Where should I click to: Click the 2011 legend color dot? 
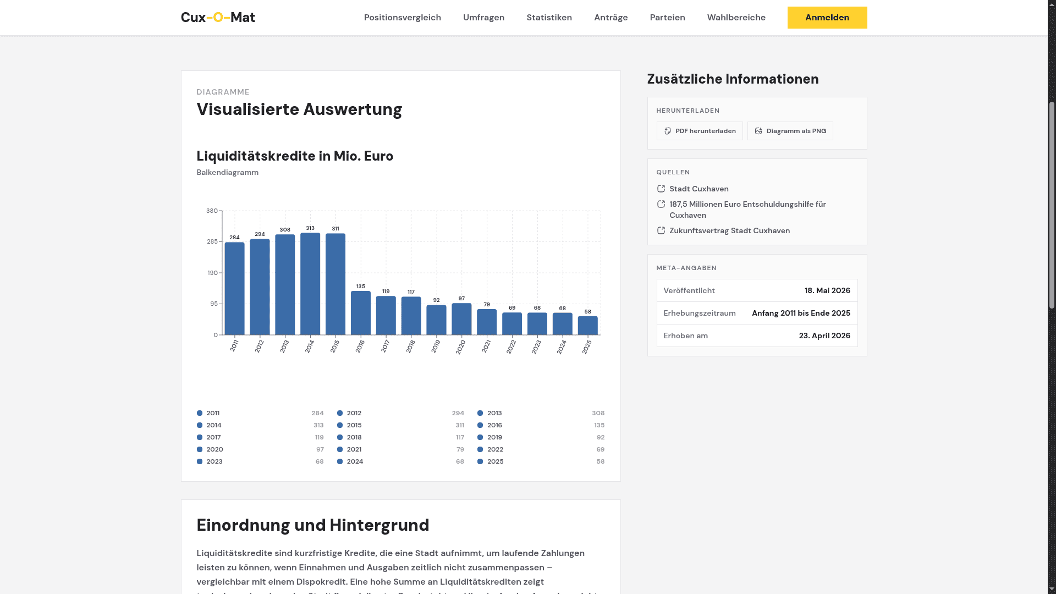pyautogui.click(x=200, y=413)
